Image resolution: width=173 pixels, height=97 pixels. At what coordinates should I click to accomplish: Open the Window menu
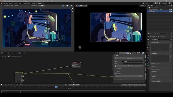[x=16, y=3]
